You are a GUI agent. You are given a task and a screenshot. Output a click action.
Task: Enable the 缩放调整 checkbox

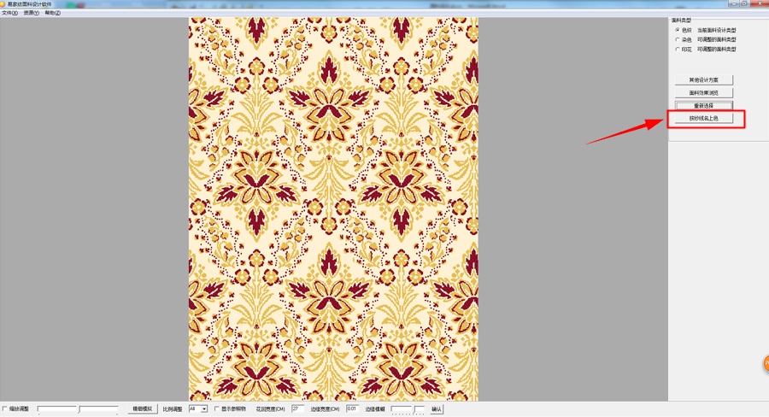tap(5, 408)
